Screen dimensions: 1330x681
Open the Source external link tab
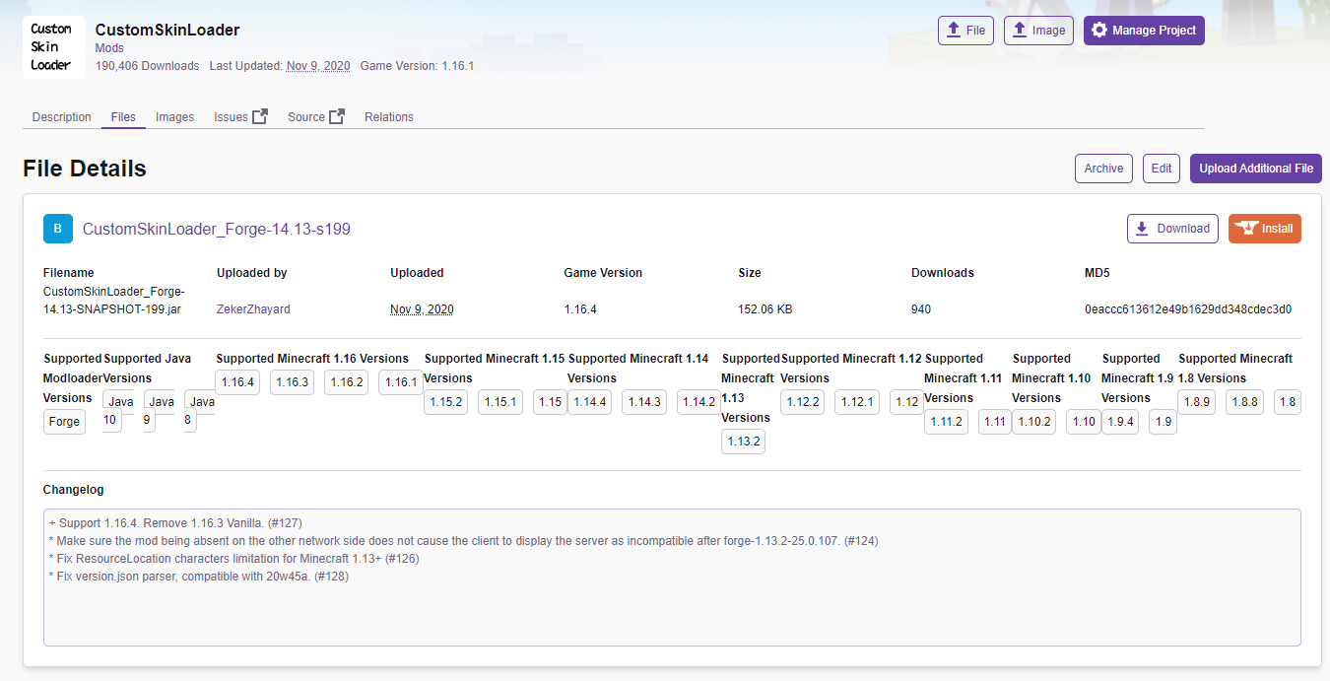coord(315,116)
